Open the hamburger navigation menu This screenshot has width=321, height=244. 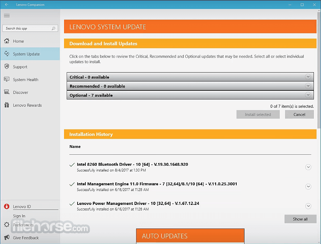7,16
